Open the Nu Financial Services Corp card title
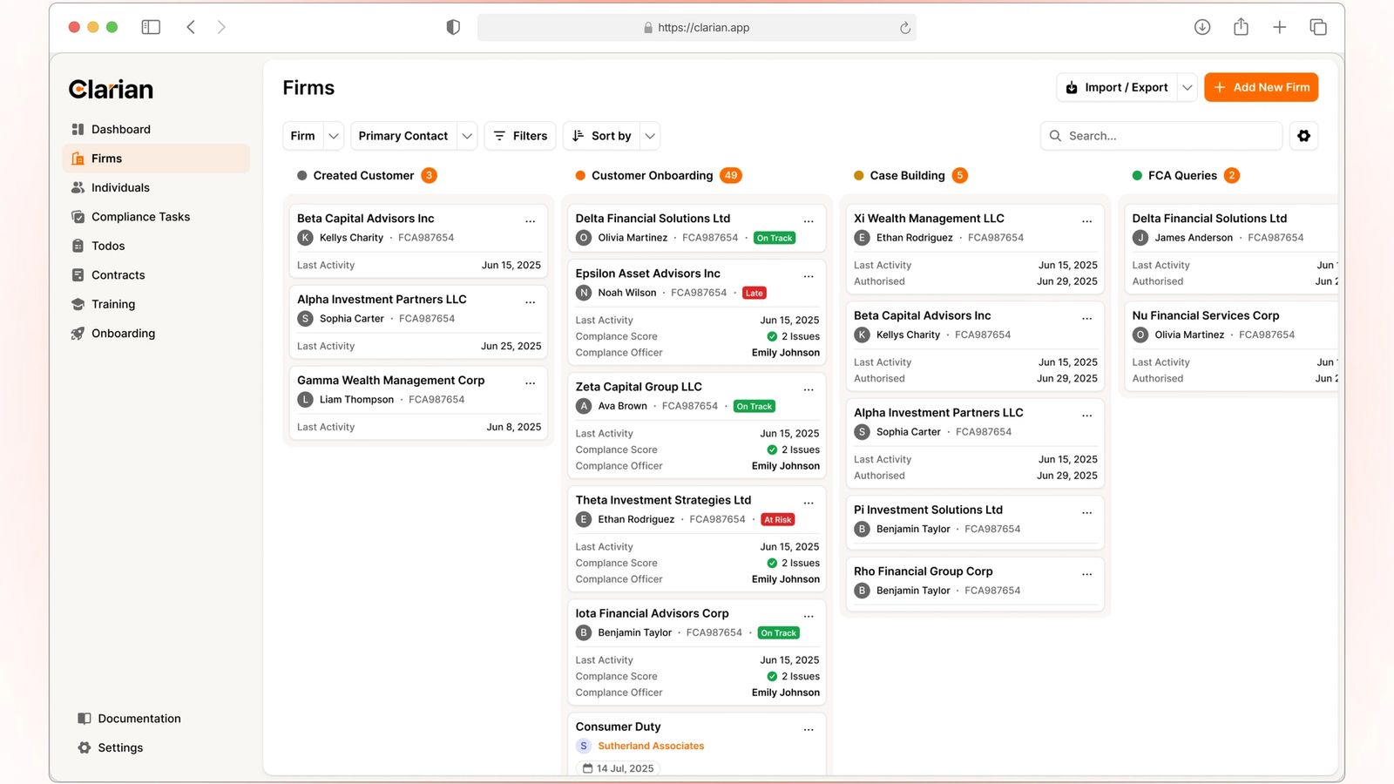Viewport: 1394px width, 784px height. coord(1206,315)
